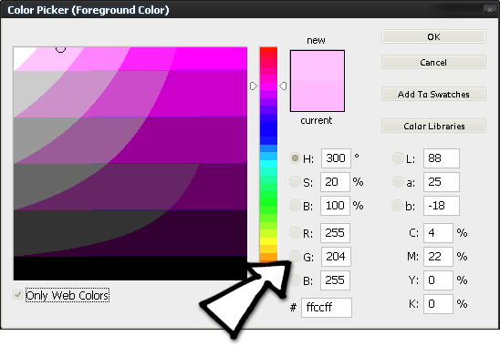Click blue region of the hue strip
Screen dimensions: 500x346
(x=268, y=129)
